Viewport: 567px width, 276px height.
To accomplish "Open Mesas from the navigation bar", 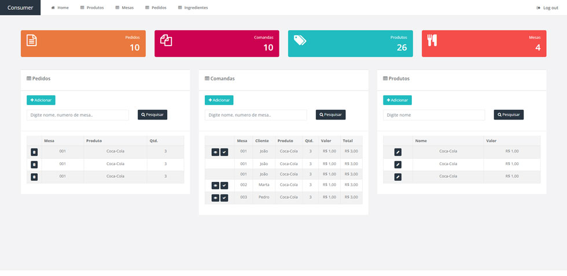I will (x=124, y=8).
